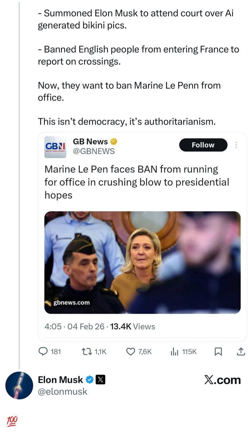This screenshot has height=433, width=248.
Task: Open view analytics bar chart icon
Action: click(x=174, y=352)
